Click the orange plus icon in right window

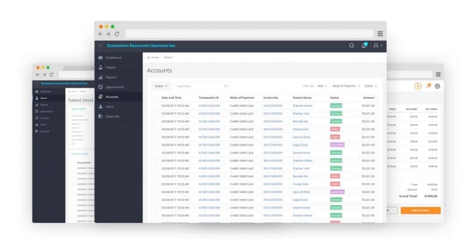tap(418, 86)
